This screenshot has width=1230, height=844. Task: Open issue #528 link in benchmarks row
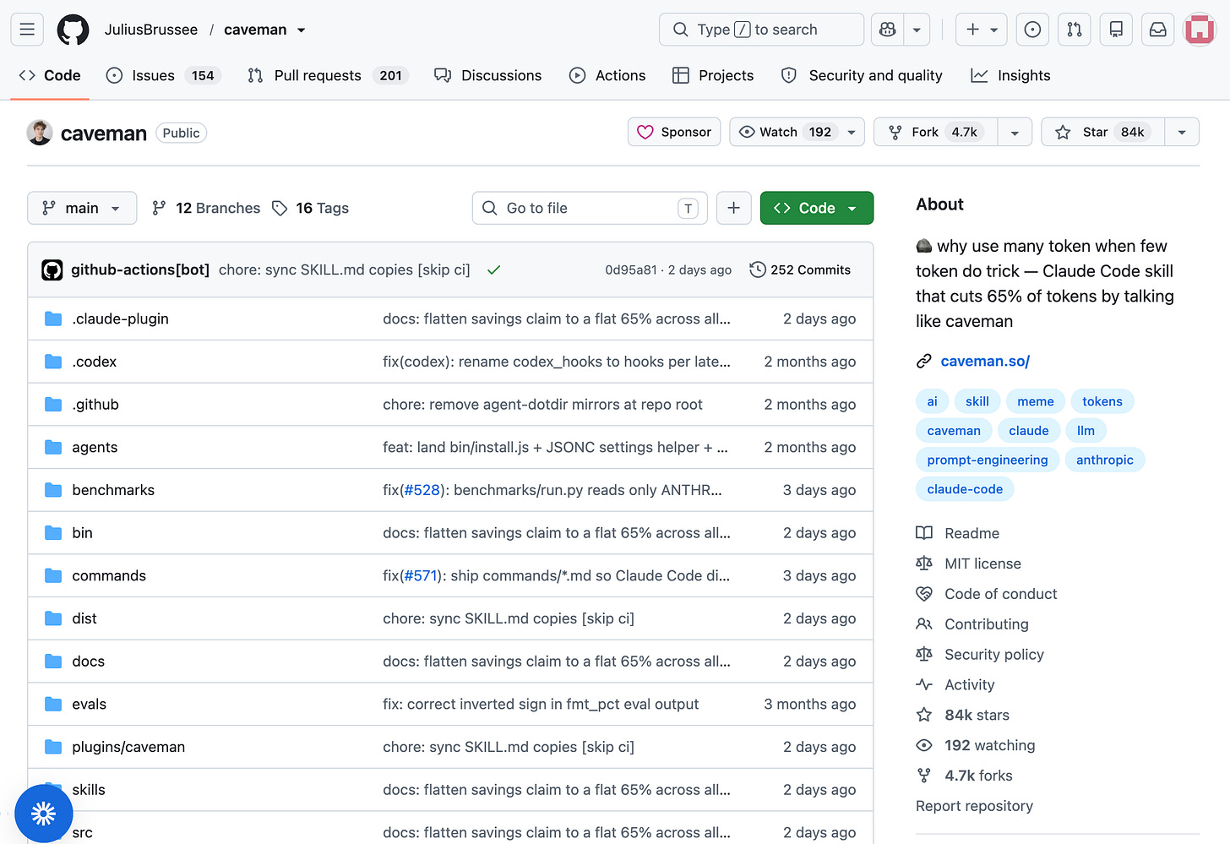tap(422, 490)
